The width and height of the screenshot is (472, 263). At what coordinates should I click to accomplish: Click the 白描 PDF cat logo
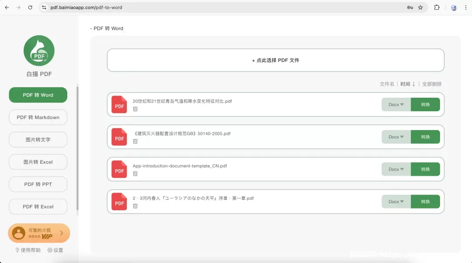39,51
